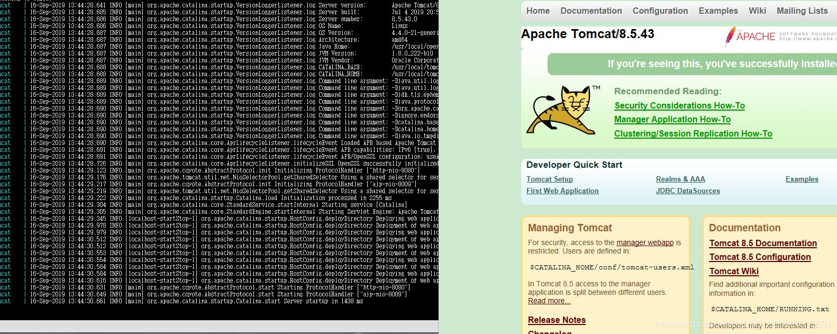Click the Managing Tomcat heading
Viewport: 837px width, 334px height.
tap(570, 228)
